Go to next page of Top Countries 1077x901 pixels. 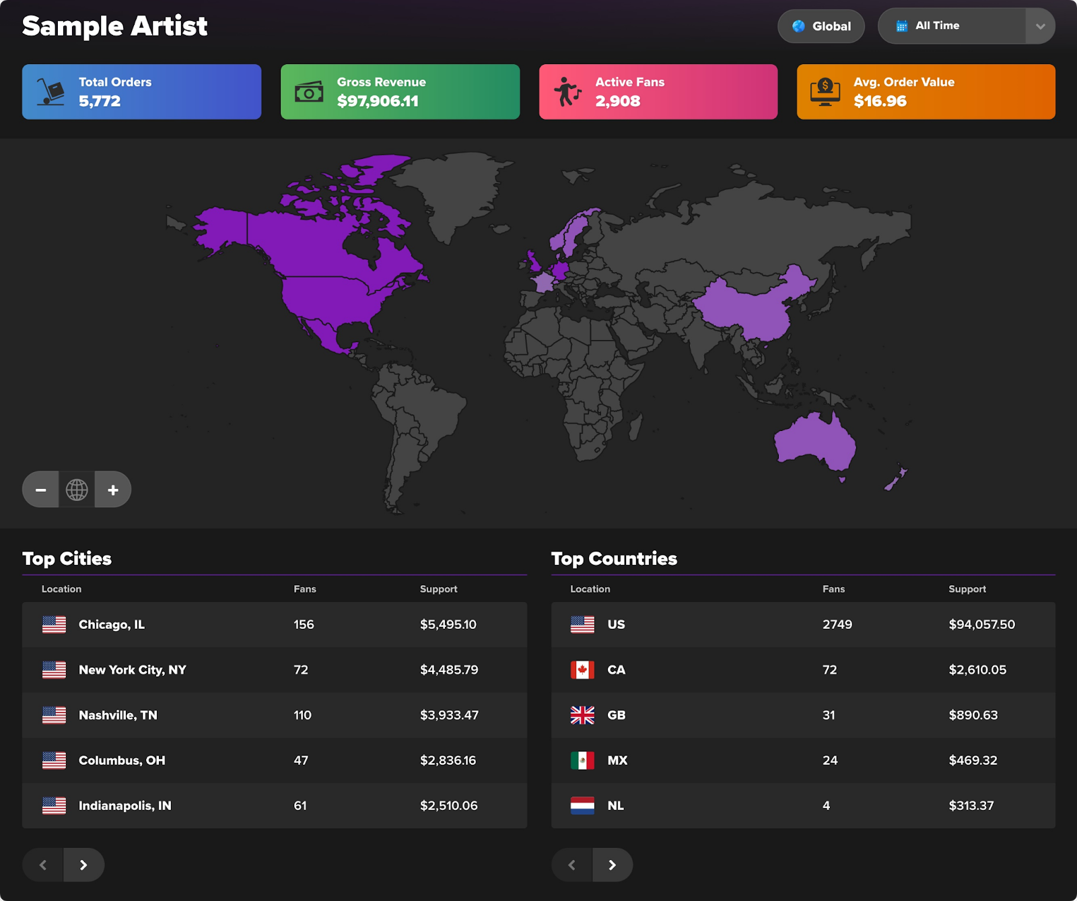(612, 865)
